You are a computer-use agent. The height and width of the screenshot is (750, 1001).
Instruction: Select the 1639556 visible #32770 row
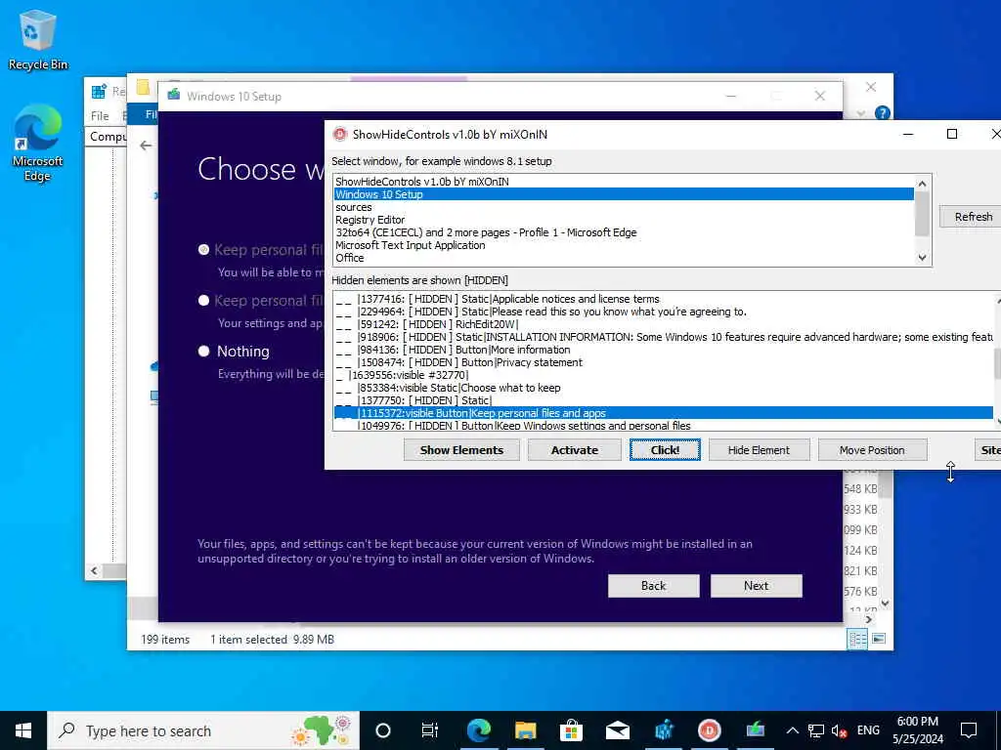point(664,375)
